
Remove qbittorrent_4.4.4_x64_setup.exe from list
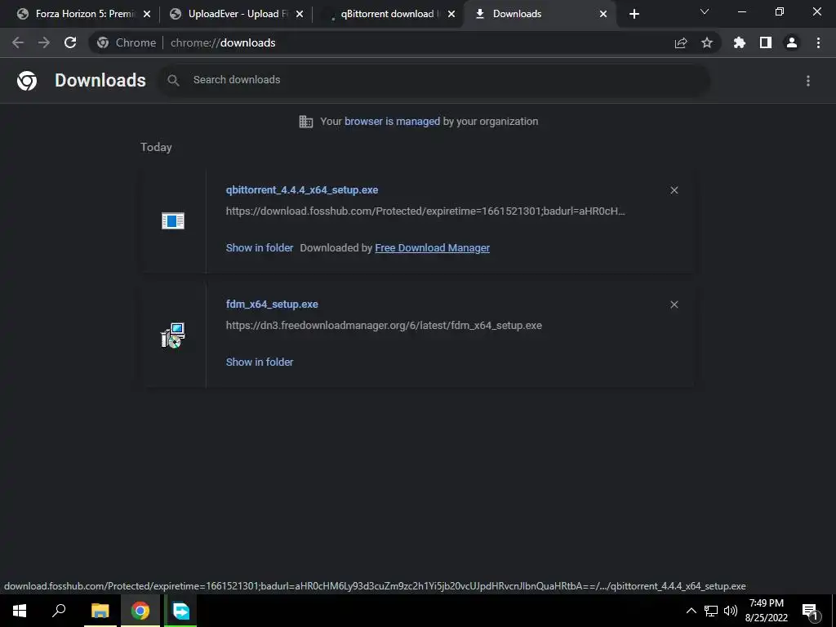coord(674,190)
